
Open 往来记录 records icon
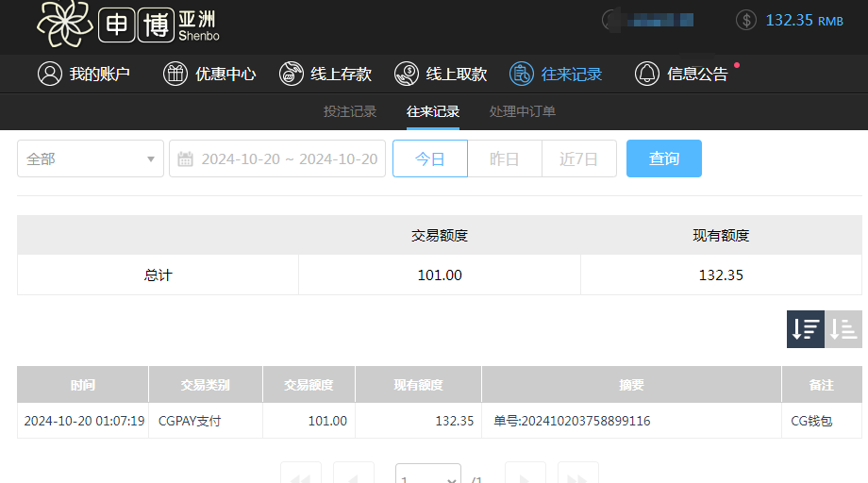click(522, 74)
